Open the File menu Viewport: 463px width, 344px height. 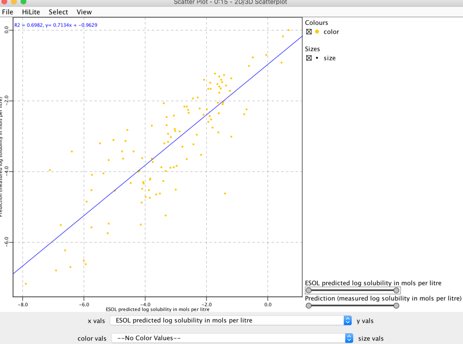[7, 12]
